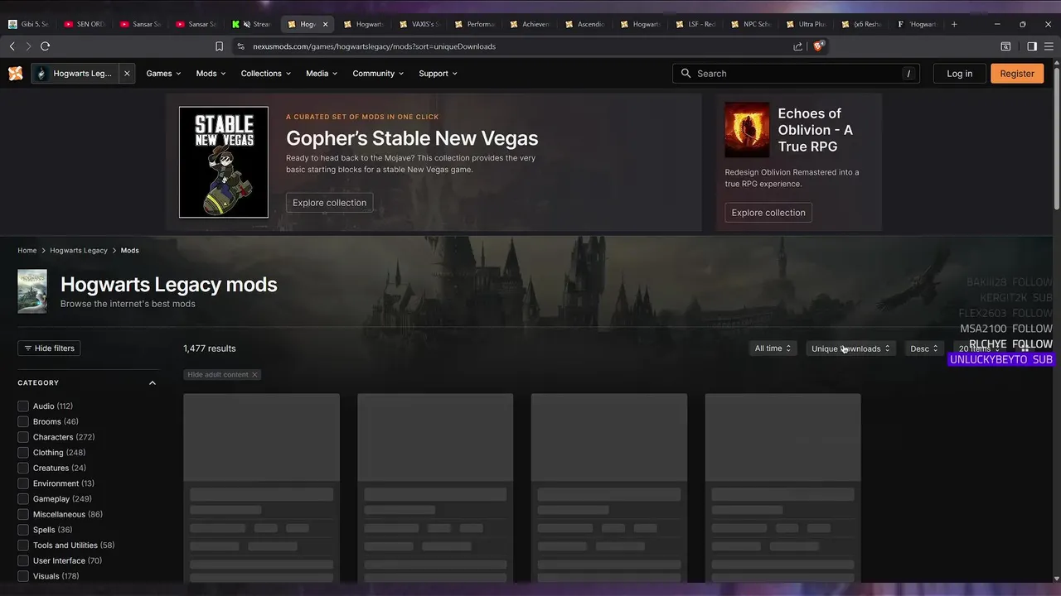Check the User Interface category
The height and width of the screenshot is (596, 1061).
[23, 560]
